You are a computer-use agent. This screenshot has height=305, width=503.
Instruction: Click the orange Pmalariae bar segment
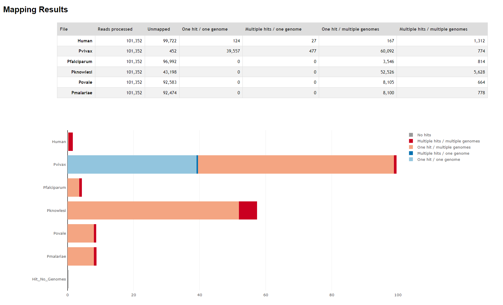80,256
